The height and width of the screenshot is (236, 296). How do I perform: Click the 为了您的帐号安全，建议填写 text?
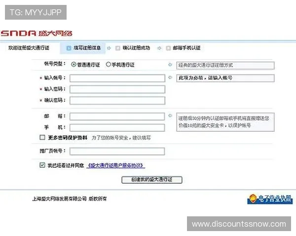[121, 138]
